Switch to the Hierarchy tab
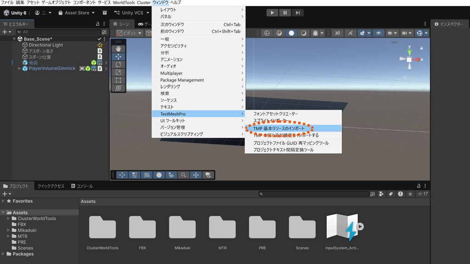 (16, 24)
